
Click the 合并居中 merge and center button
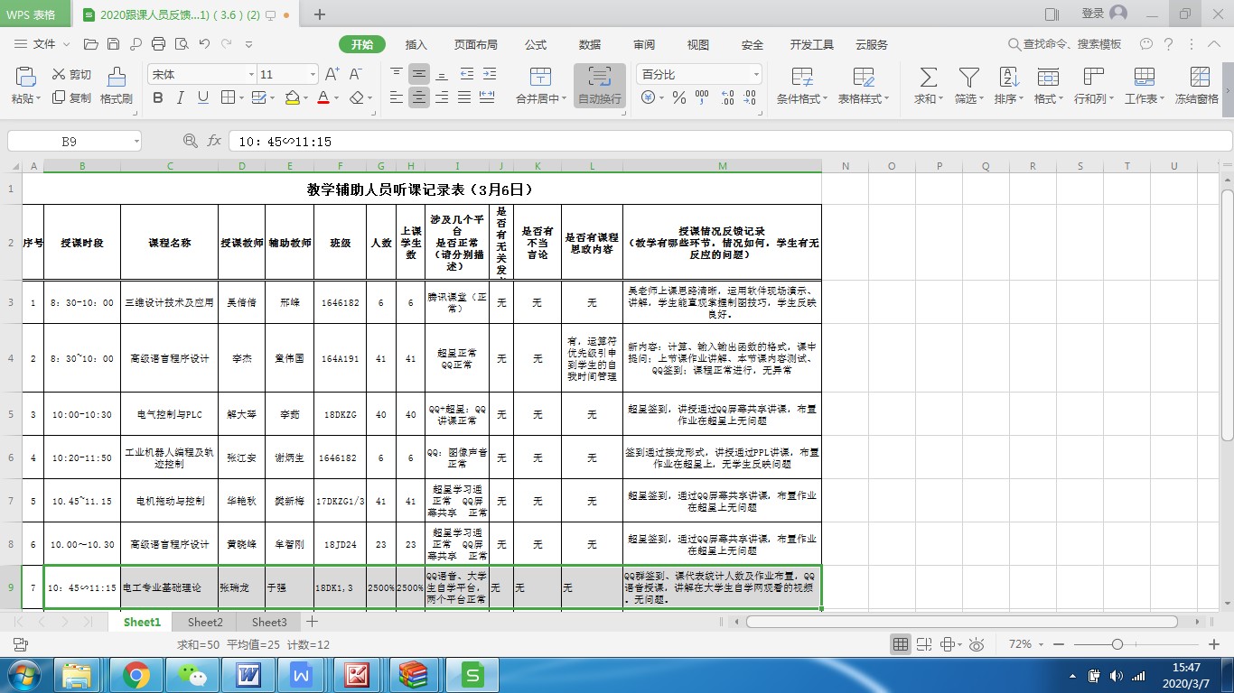click(x=540, y=87)
